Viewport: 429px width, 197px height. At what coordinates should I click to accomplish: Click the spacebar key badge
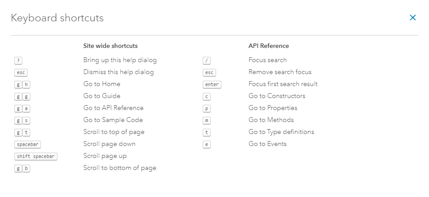[28, 144]
